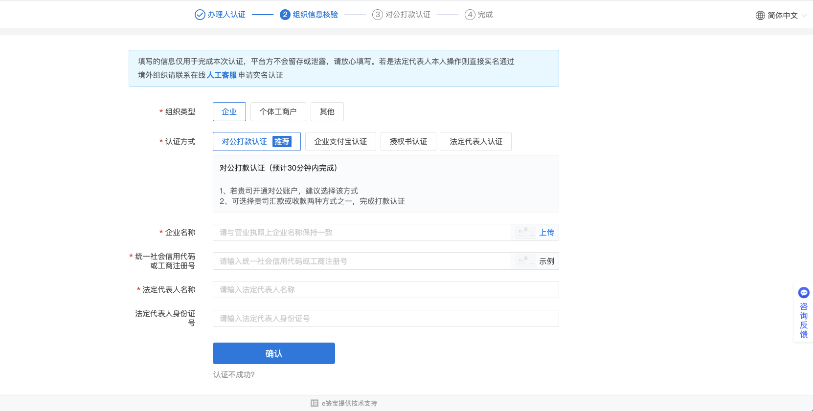Select 授权书认证 authentication method
Viewport: 813px width, 411px height.
coord(408,142)
